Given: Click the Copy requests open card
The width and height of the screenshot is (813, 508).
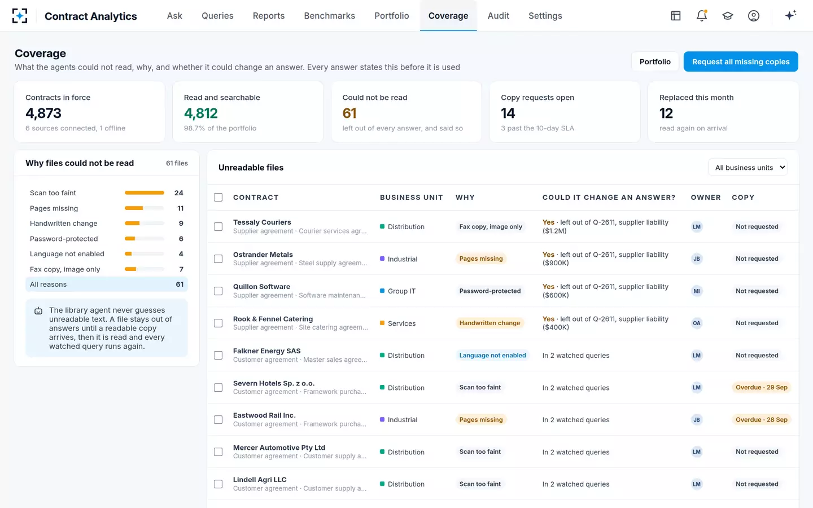Looking at the screenshot, I should [565, 112].
